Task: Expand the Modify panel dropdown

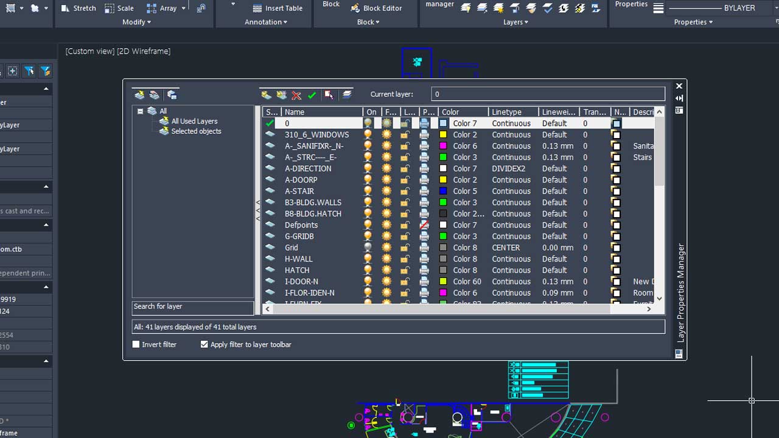Action: 136,22
